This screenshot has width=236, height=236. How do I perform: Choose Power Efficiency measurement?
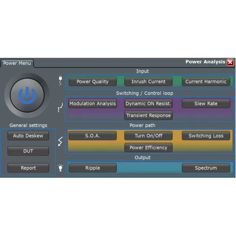(148, 147)
